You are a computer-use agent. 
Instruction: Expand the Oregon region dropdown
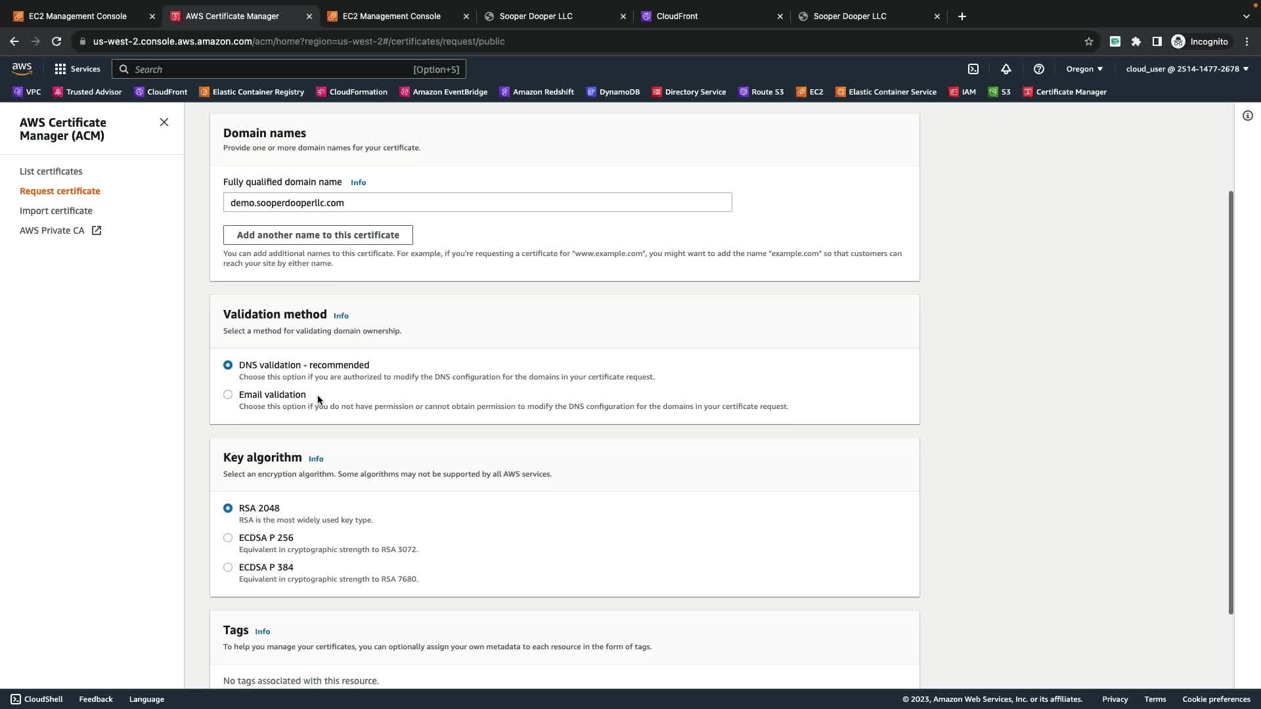coord(1084,69)
